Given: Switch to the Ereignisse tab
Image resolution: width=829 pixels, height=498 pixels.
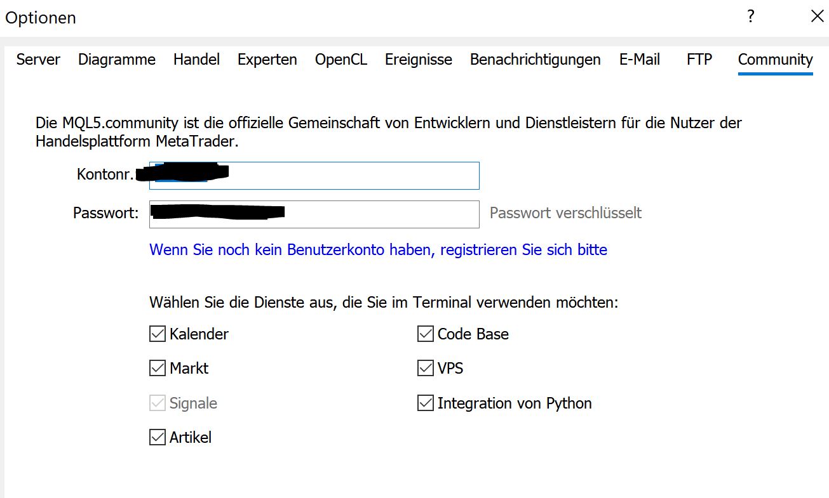Looking at the screenshot, I should pyautogui.click(x=419, y=60).
